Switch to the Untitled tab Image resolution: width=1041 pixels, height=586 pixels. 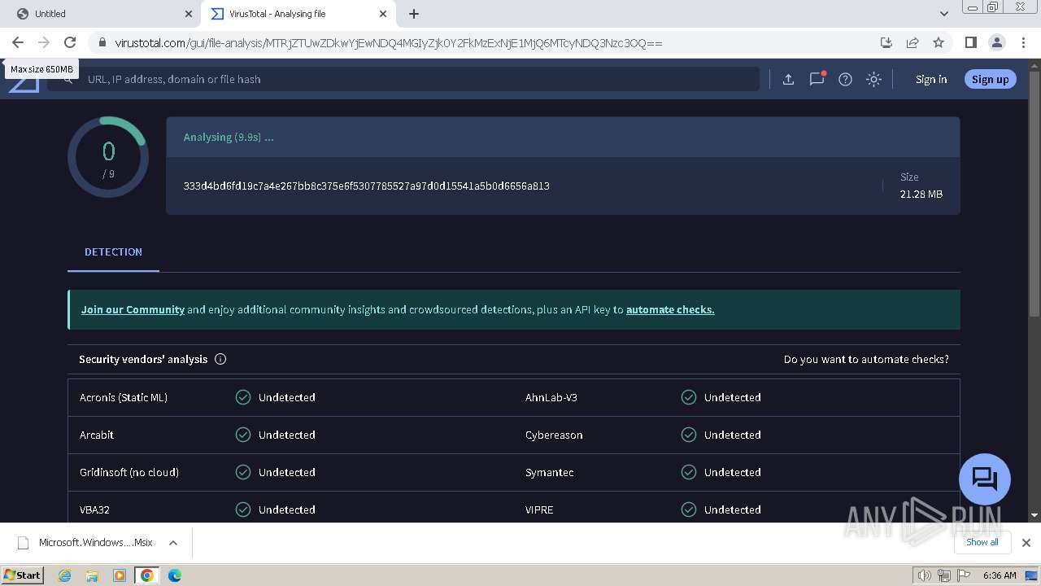(x=104, y=14)
